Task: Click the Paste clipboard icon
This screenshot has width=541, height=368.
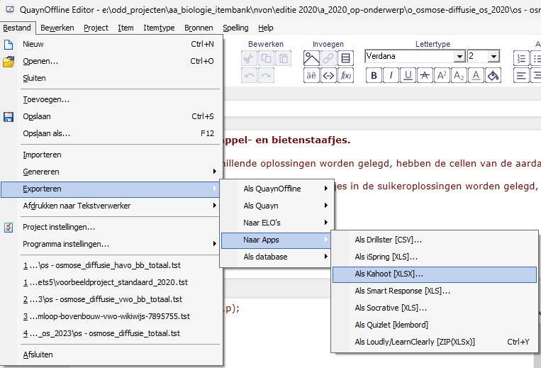Action: 284,58
